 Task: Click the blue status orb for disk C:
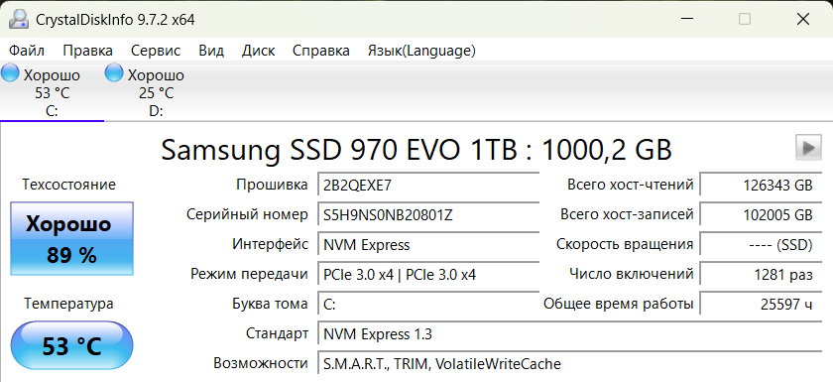(x=10, y=72)
